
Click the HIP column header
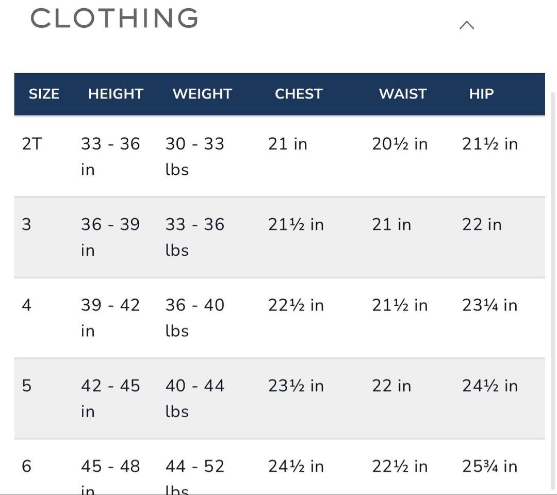[481, 94]
